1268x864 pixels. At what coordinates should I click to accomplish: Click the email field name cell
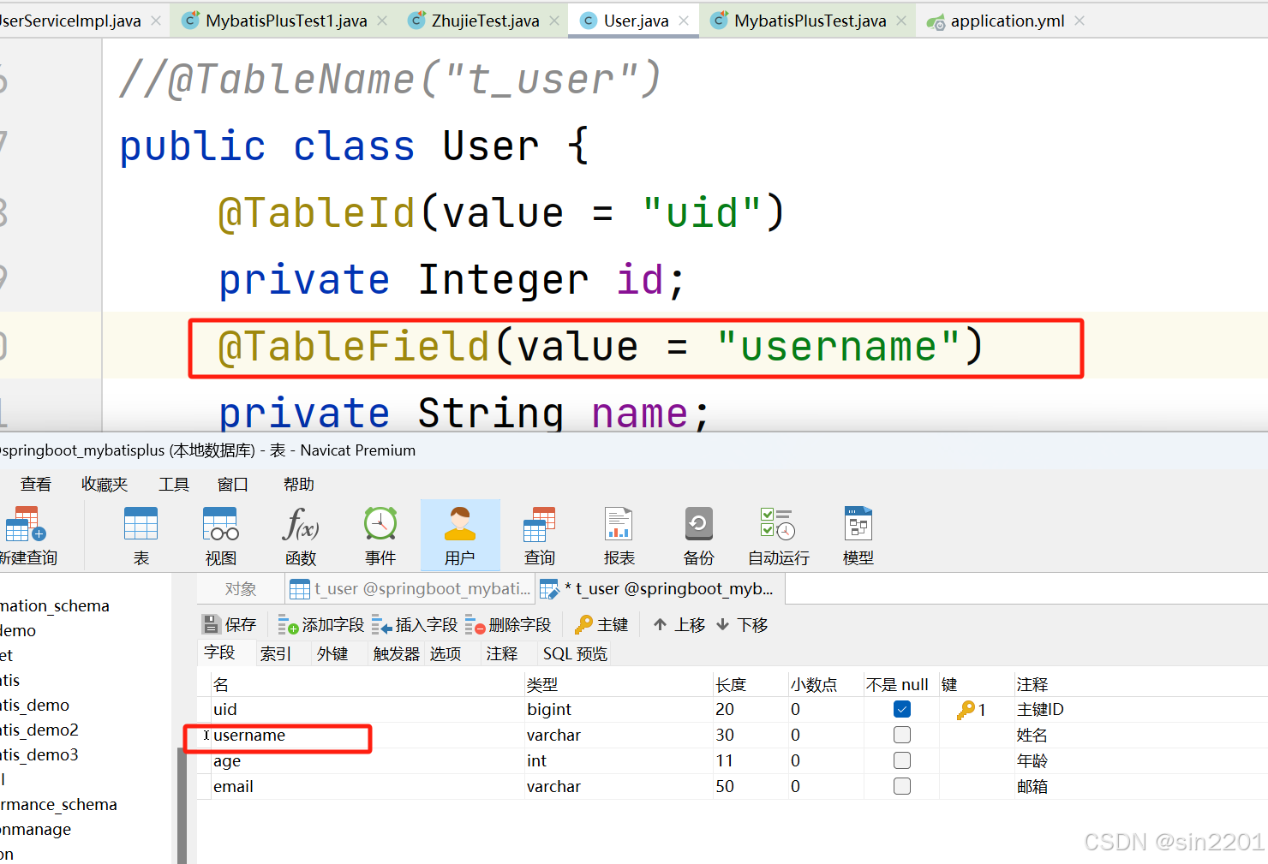click(x=368, y=786)
